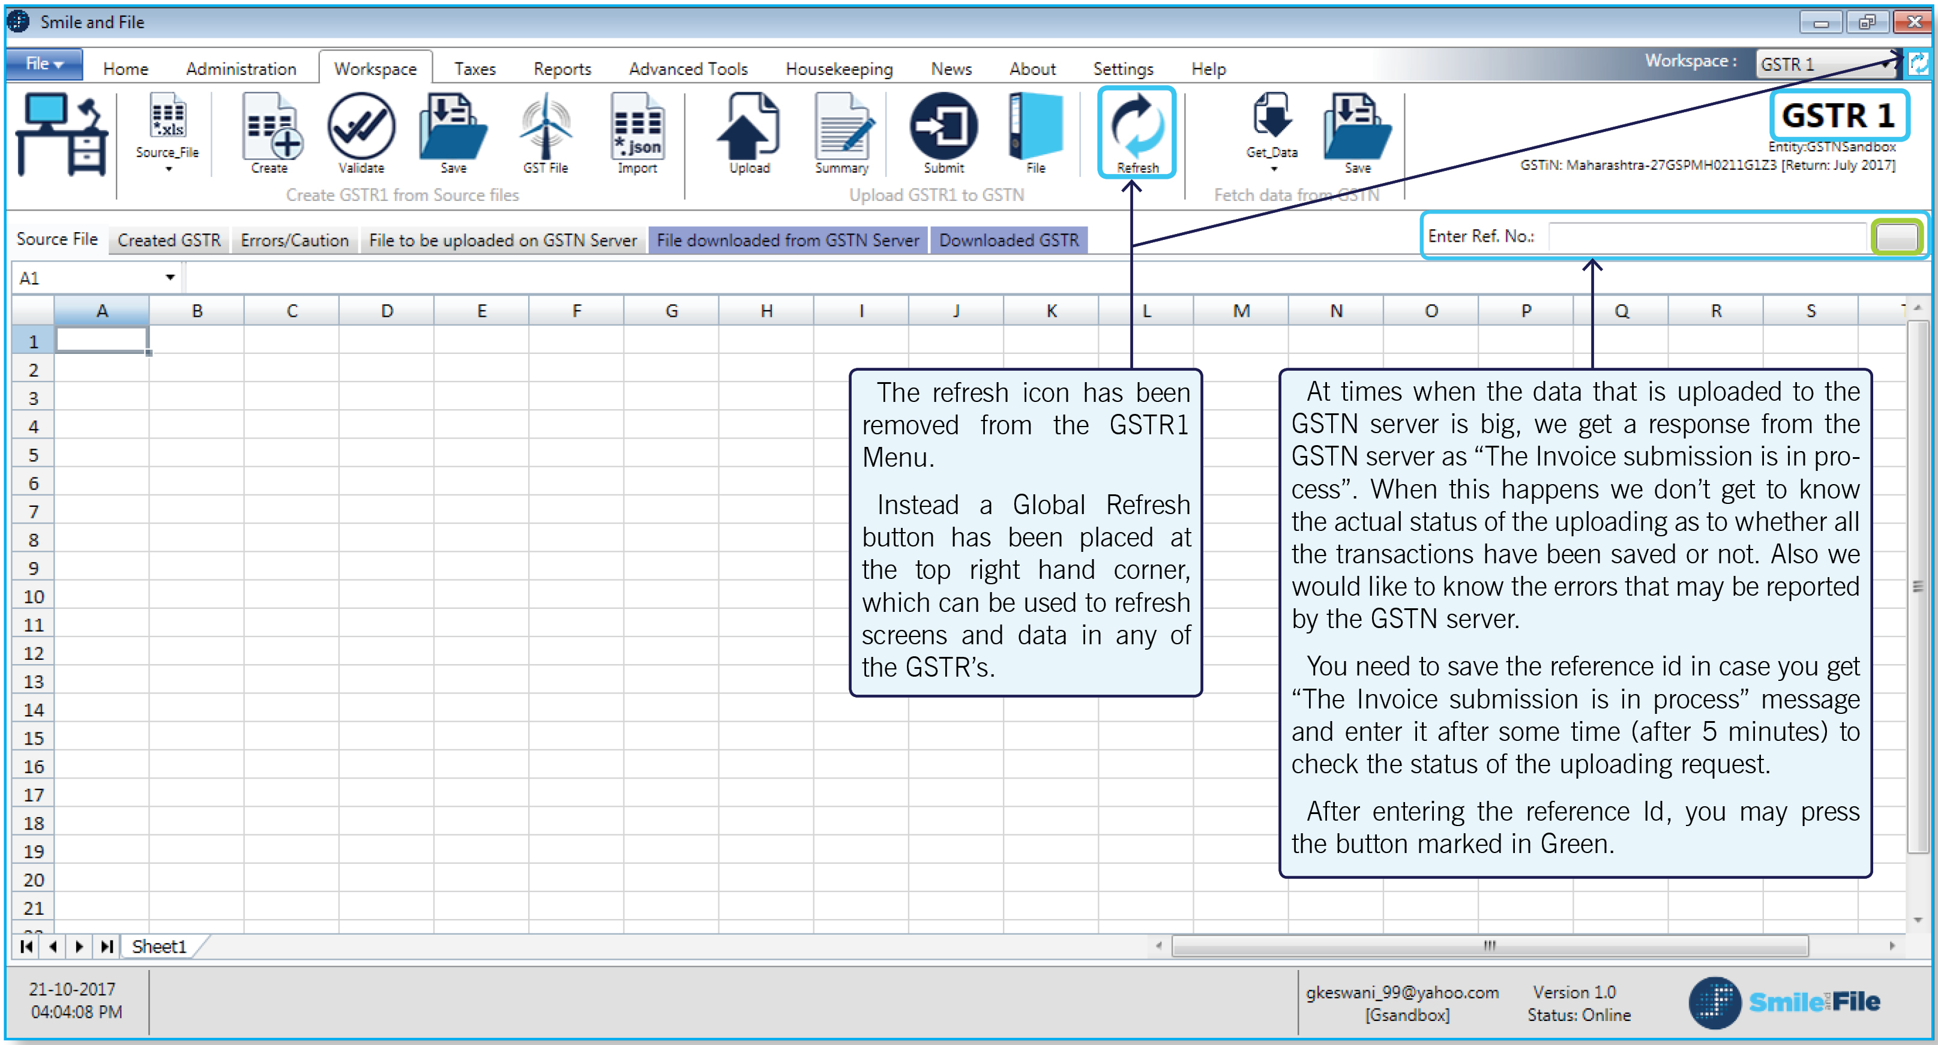
Task: Open the Taxes menu tab
Action: [475, 69]
